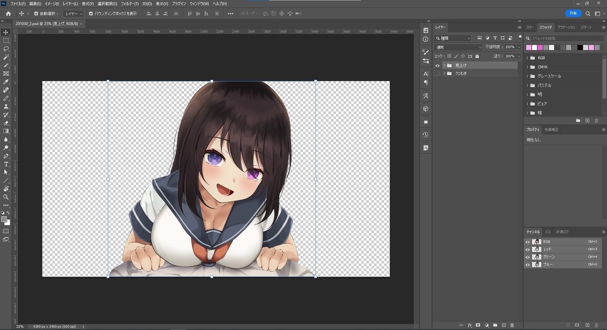The image size is (607, 330).
Task: Switch to the グラデーション tab
Action: (567, 27)
